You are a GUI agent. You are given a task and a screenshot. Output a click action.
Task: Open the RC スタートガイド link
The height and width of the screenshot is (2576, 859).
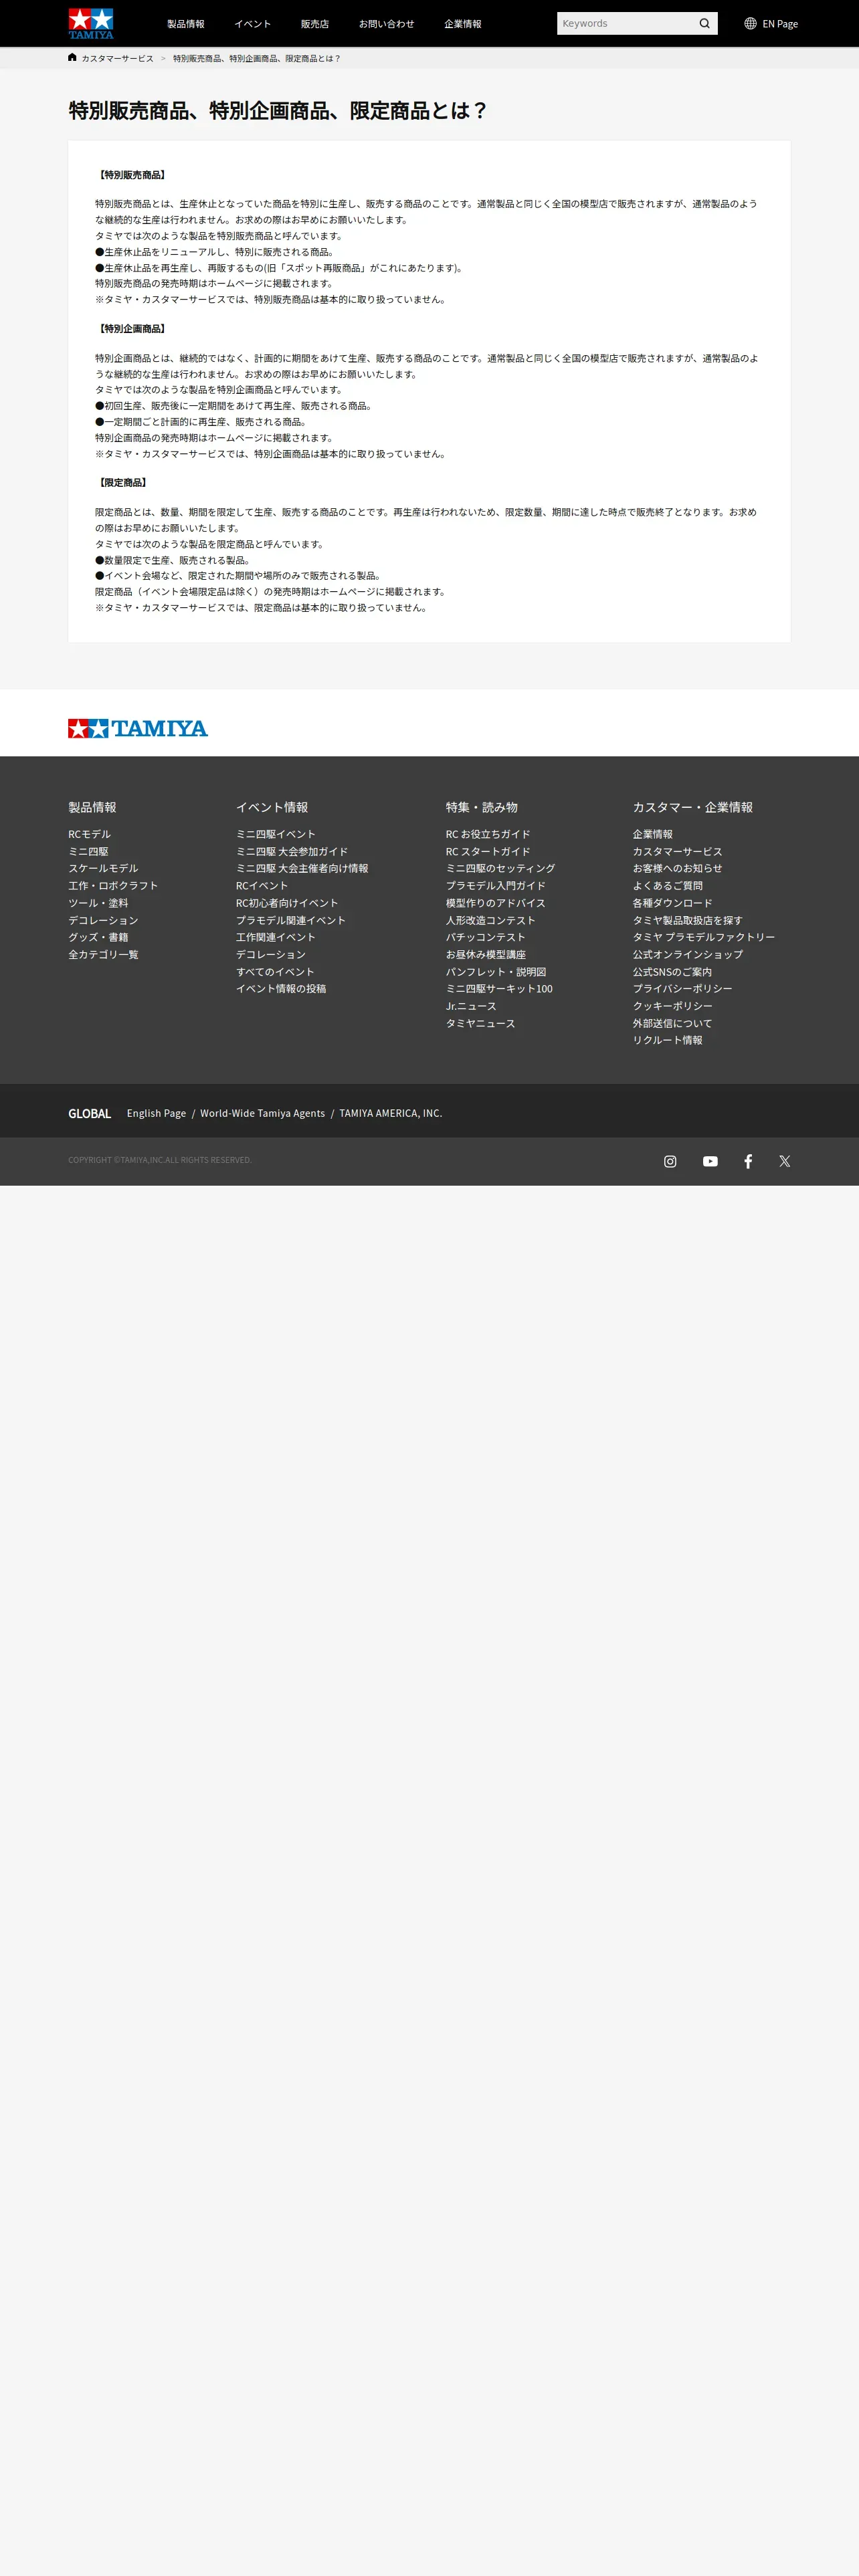(488, 851)
